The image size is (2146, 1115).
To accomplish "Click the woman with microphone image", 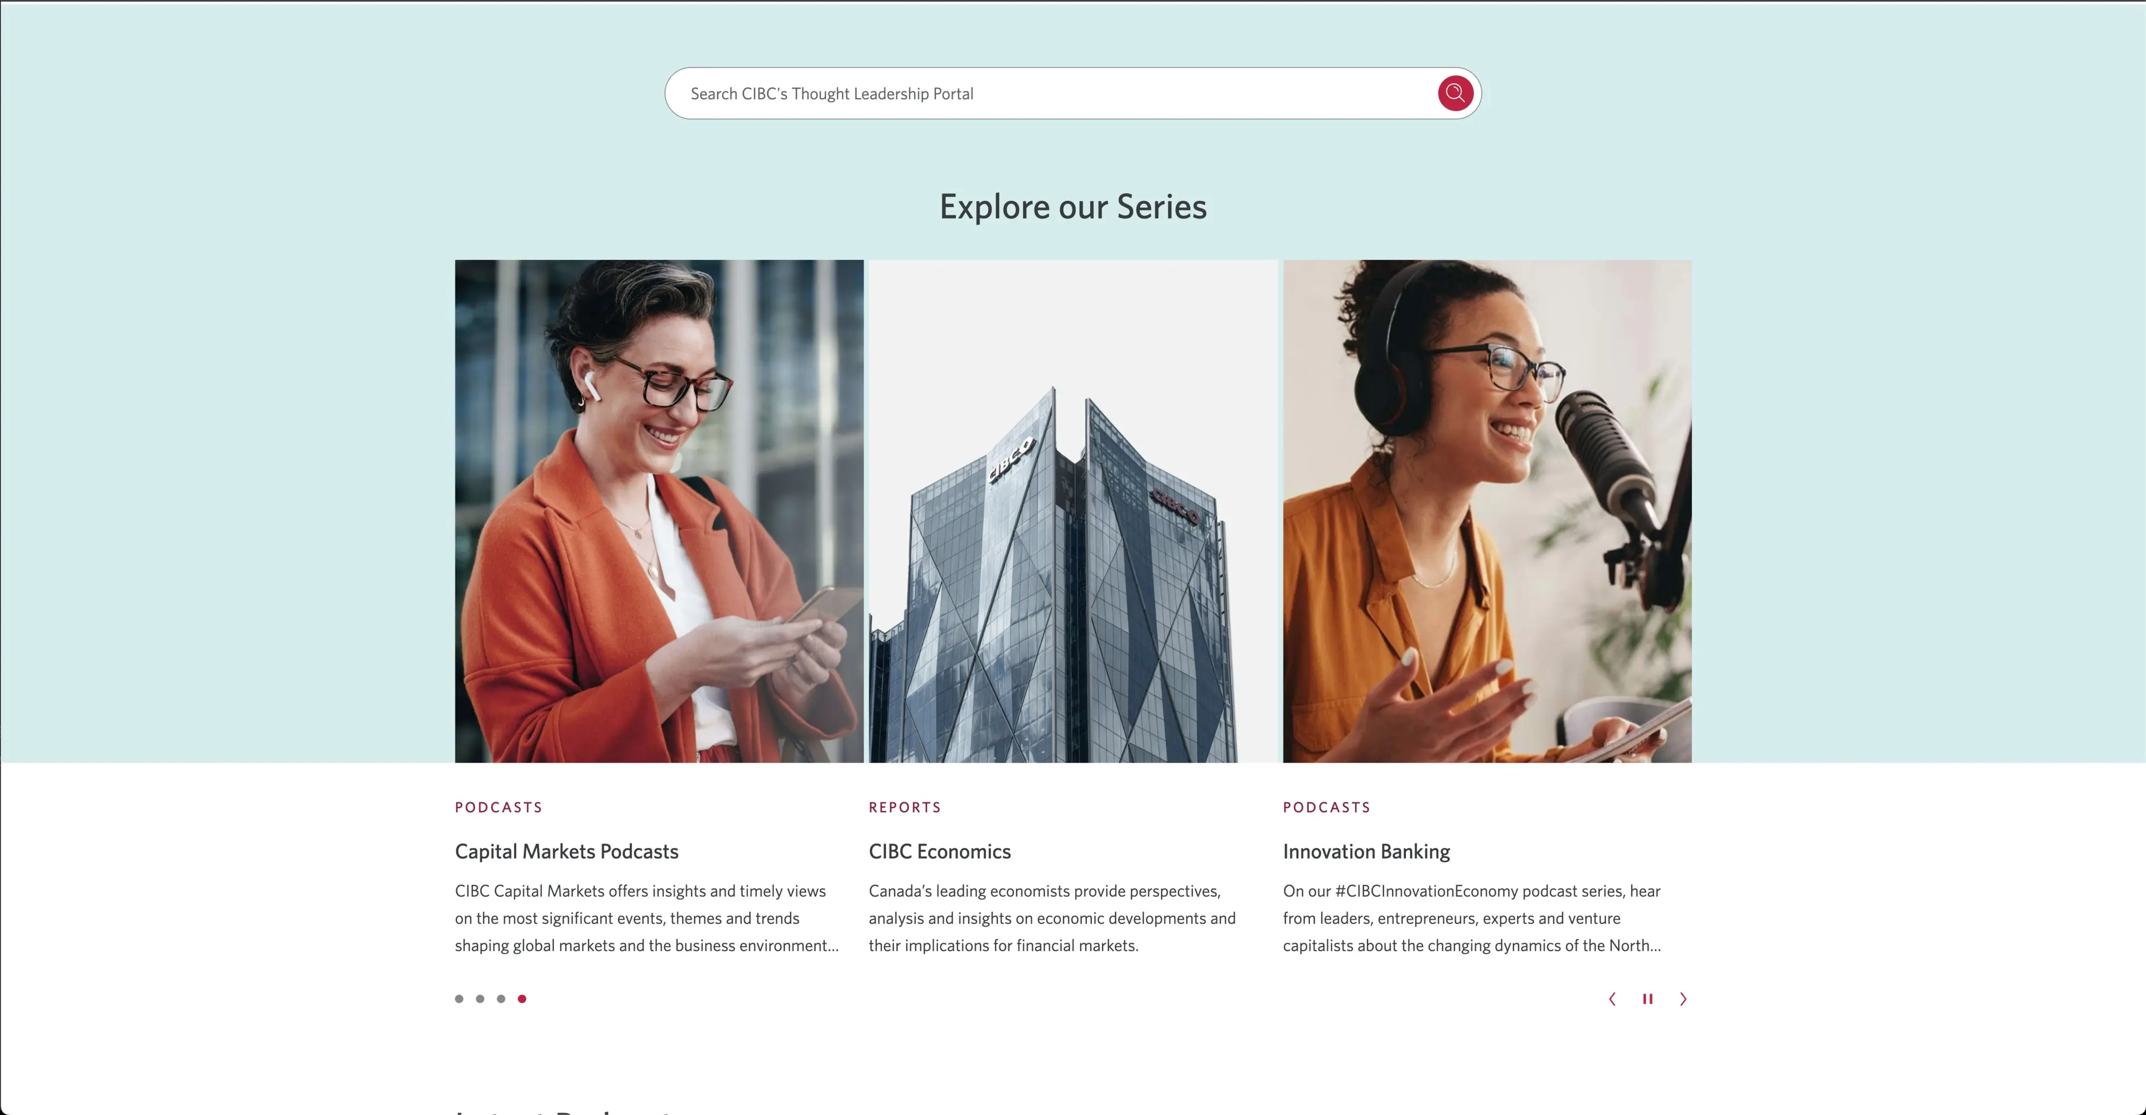I will [x=1487, y=511].
